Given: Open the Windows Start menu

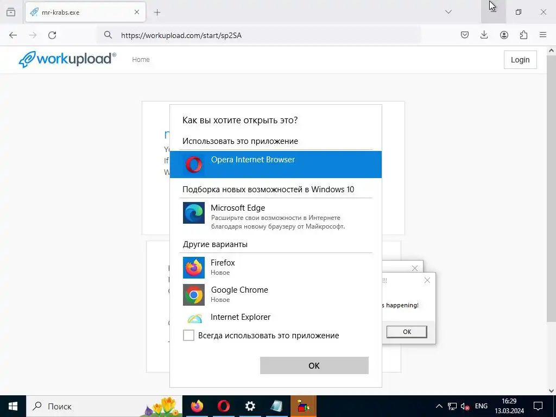Looking at the screenshot, I should 13,406.
